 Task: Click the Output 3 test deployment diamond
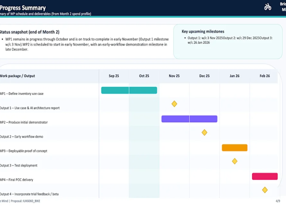[x=235, y=161]
